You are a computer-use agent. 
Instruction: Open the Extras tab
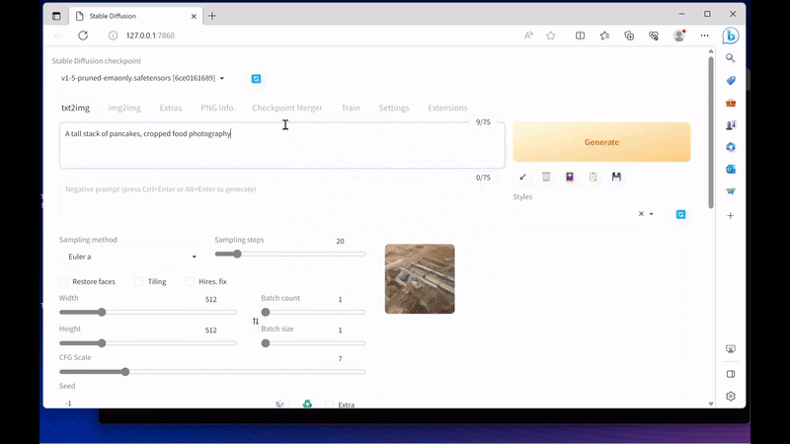click(x=171, y=108)
